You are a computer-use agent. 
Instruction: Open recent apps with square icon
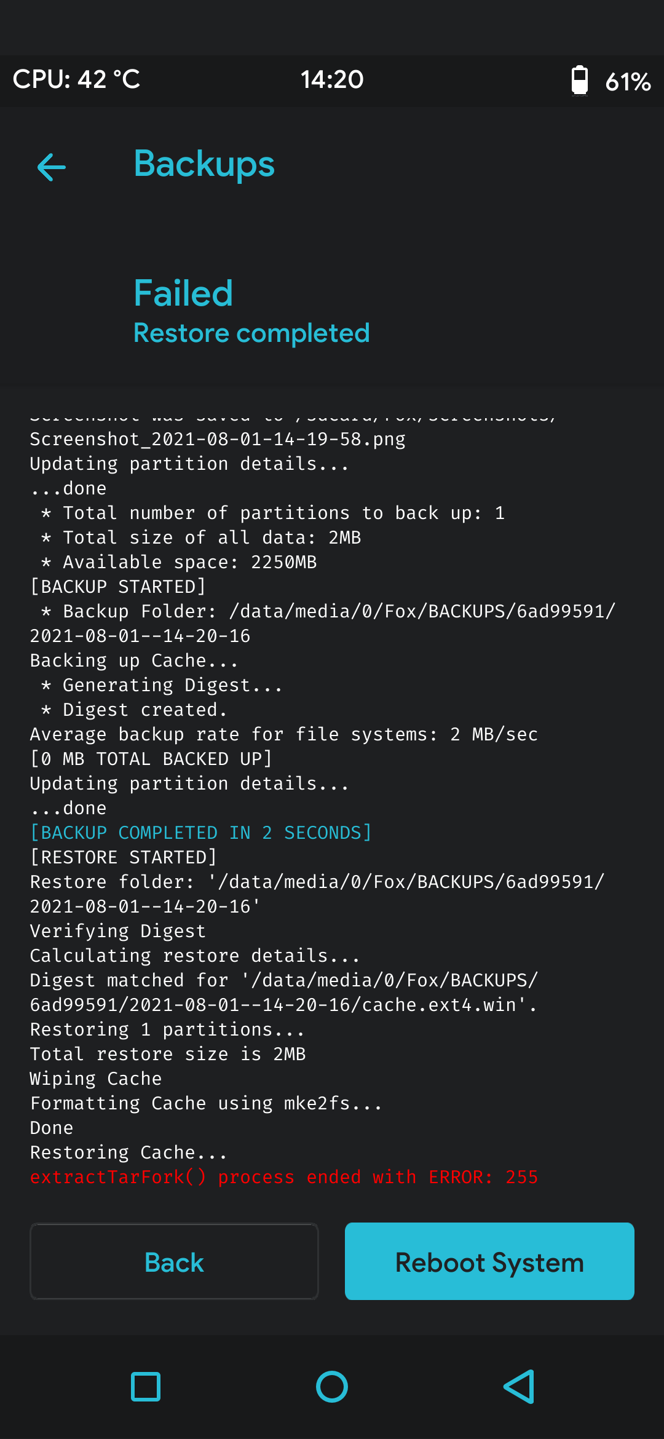click(146, 1387)
